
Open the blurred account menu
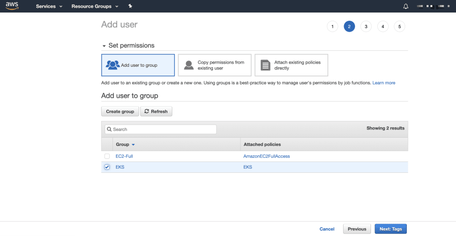click(x=433, y=6)
